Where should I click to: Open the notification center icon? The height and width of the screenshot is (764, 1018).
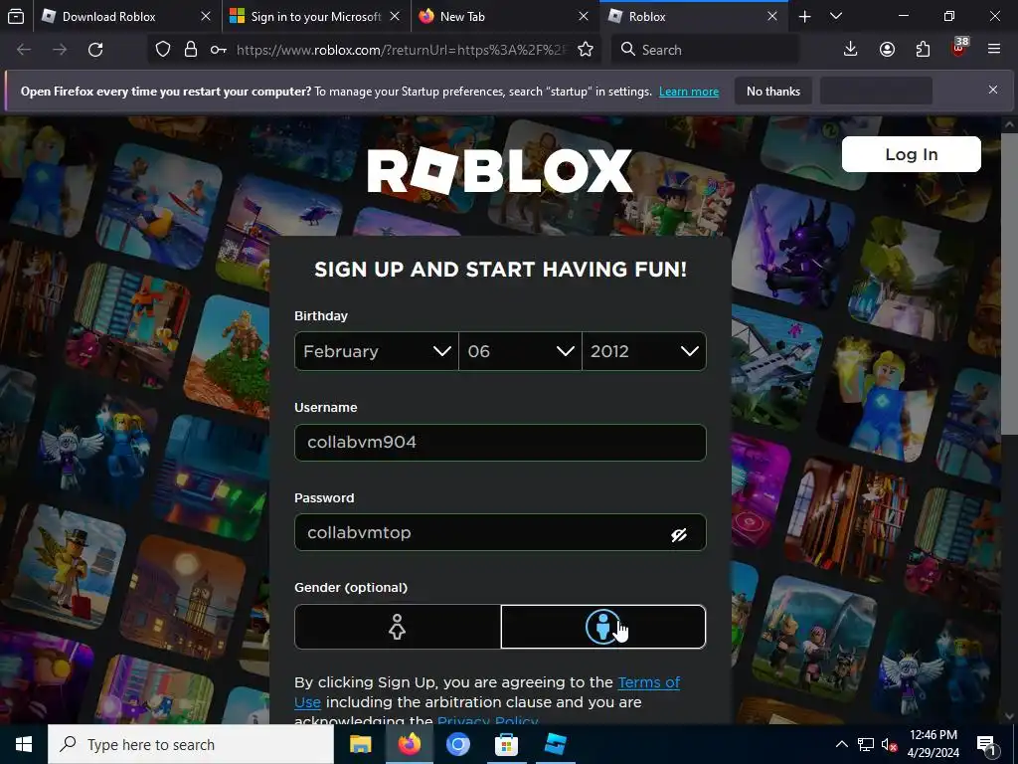[x=986, y=744]
